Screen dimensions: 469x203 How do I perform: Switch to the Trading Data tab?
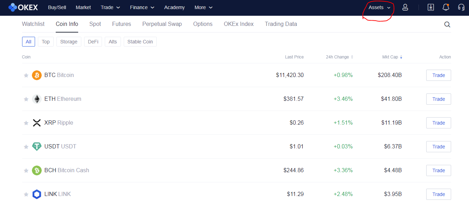tap(281, 24)
